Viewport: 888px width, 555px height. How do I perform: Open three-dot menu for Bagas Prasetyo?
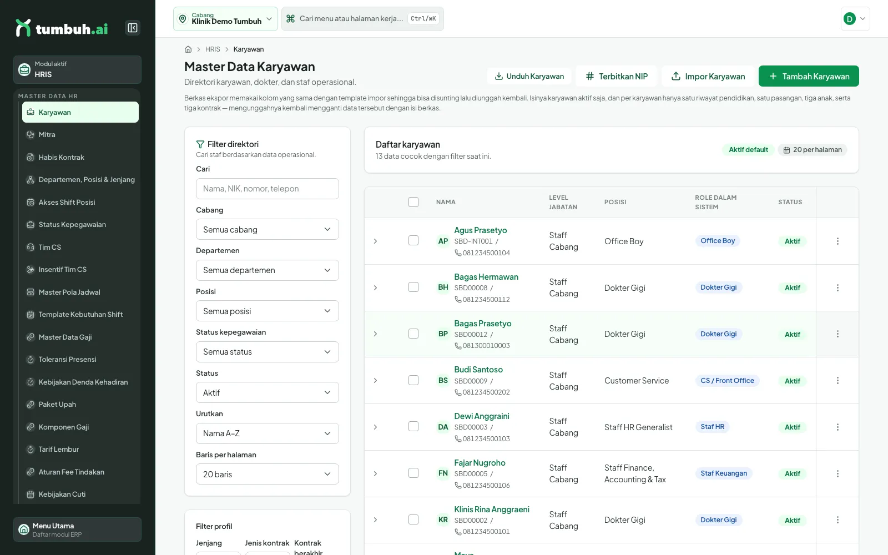(837, 334)
